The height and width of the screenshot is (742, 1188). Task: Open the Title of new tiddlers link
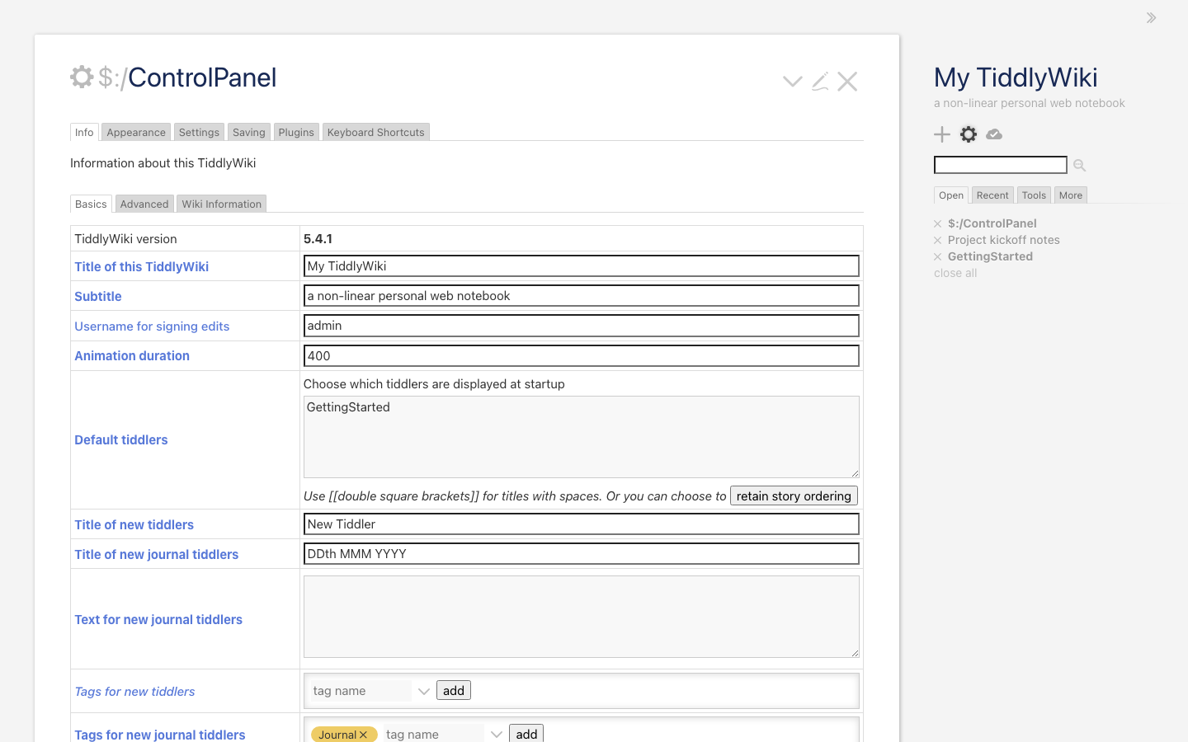click(x=134, y=524)
